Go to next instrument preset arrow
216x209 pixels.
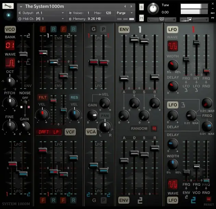click(131, 7)
